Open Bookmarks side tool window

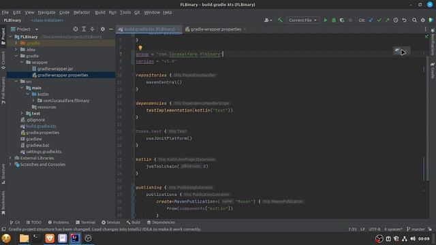(x=3, y=203)
